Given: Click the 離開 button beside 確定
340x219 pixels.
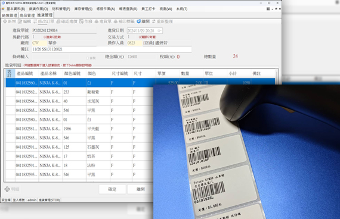Looking at the screenshot, I should point(141,189).
